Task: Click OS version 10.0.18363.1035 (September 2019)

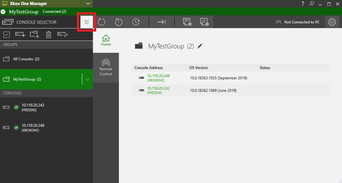Action: tap(218, 78)
